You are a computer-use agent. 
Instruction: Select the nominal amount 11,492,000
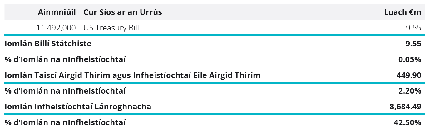pyautogui.click(x=56, y=28)
